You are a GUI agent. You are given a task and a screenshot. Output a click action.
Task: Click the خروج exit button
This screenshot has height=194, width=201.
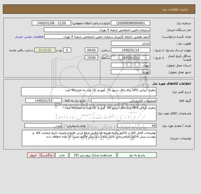34,155
